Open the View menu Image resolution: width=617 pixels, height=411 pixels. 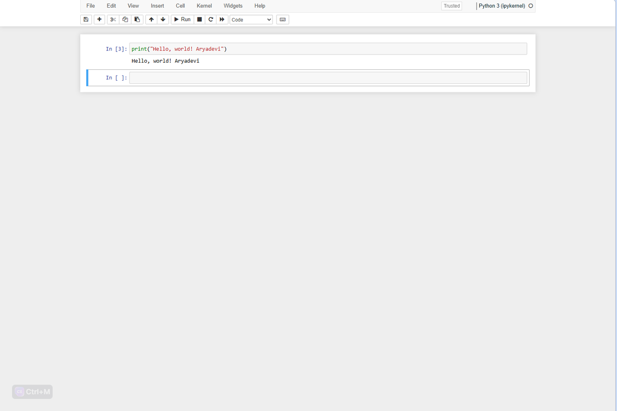pyautogui.click(x=133, y=6)
